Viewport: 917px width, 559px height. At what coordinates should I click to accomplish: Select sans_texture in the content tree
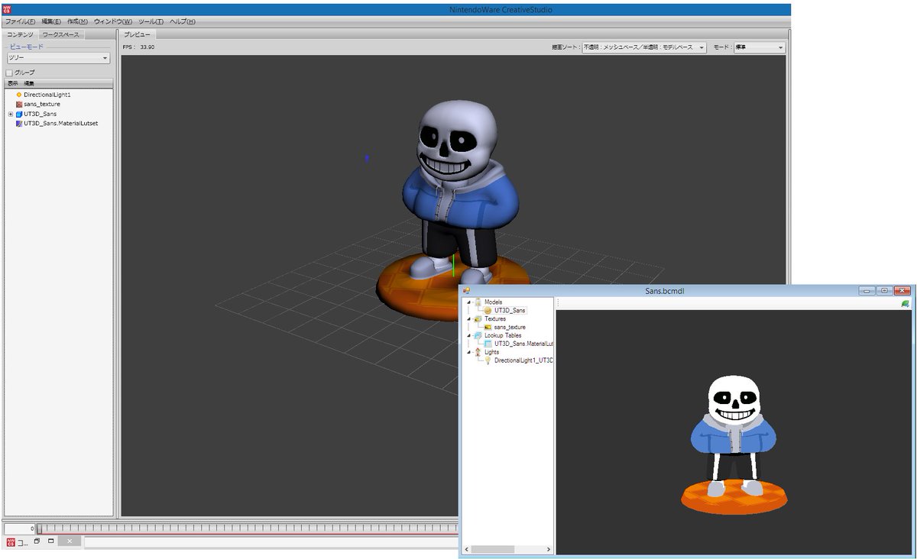click(42, 104)
